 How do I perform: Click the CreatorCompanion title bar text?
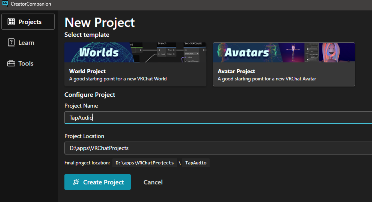pos(31,4)
